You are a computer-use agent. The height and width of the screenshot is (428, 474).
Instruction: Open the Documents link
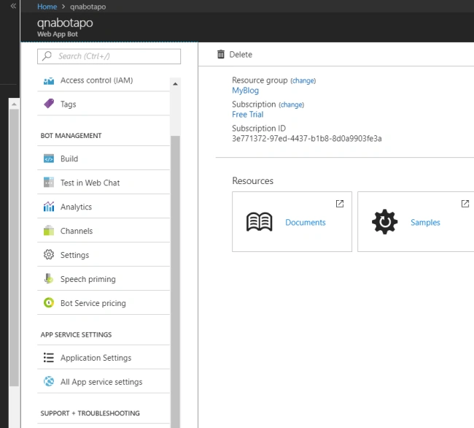[x=306, y=222]
